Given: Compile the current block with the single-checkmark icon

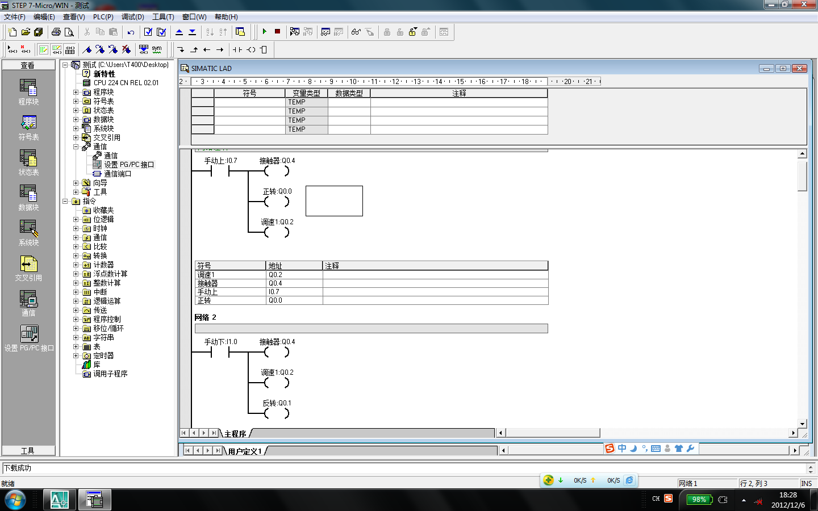Looking at the screenshot, I should [148, 32].
